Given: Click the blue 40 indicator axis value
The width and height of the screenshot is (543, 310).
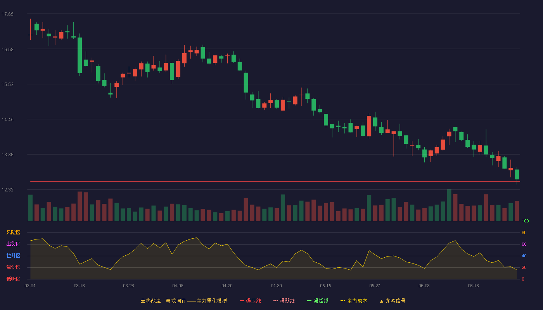Looking at the screenshot, I should pos(524,256).
